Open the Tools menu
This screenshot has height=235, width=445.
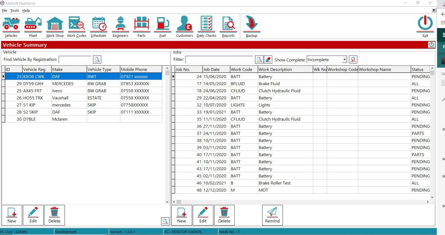[15, 10]
